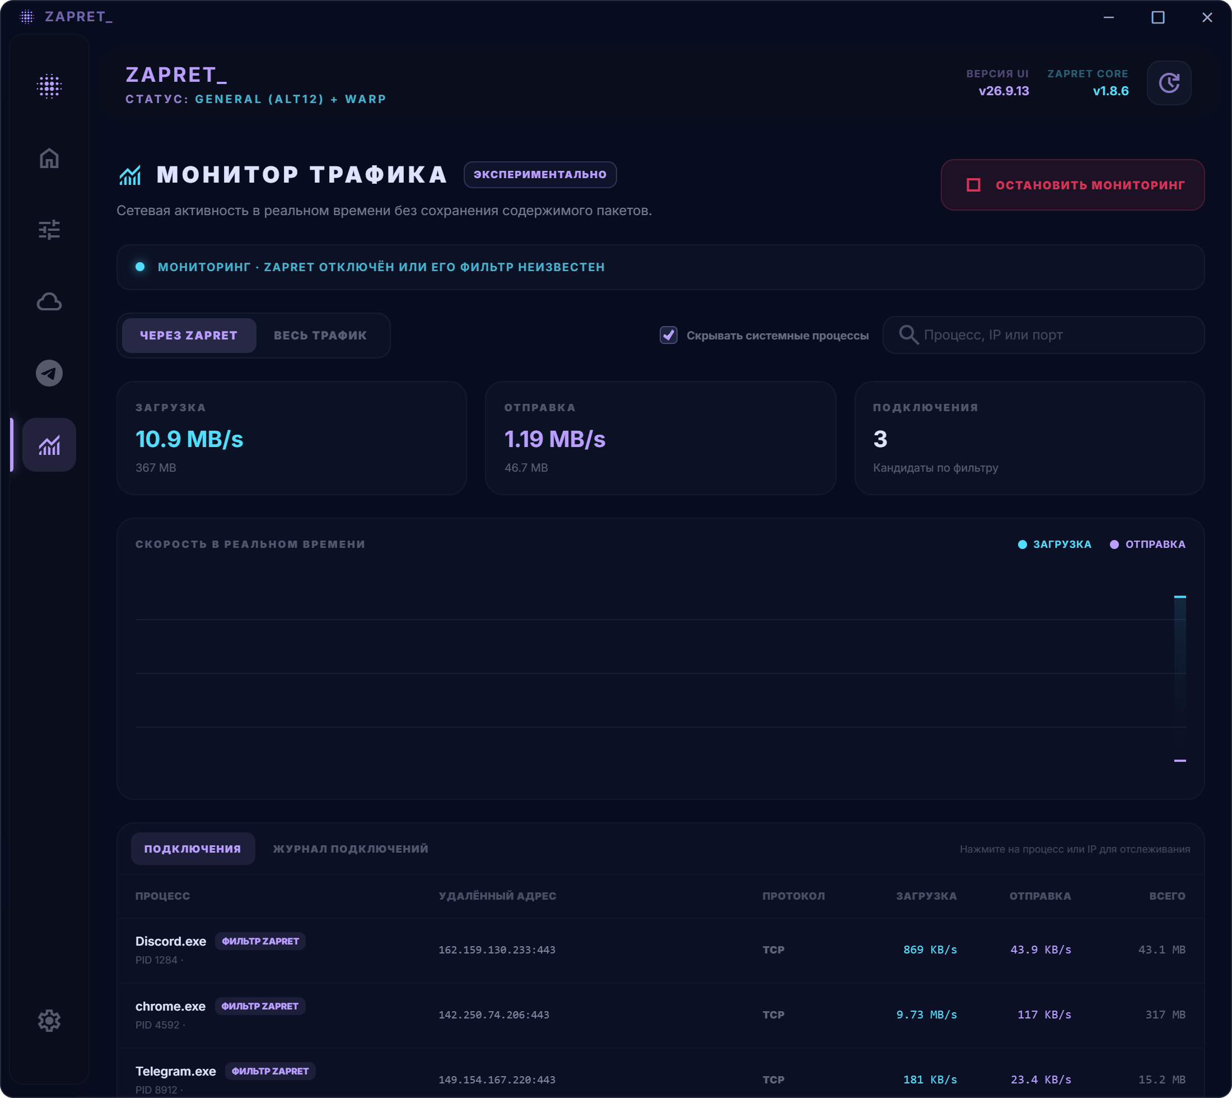Click remote address 149.154.167.220:443
Viewport: 1232px width, 1098px height.
click(497, 1080)
